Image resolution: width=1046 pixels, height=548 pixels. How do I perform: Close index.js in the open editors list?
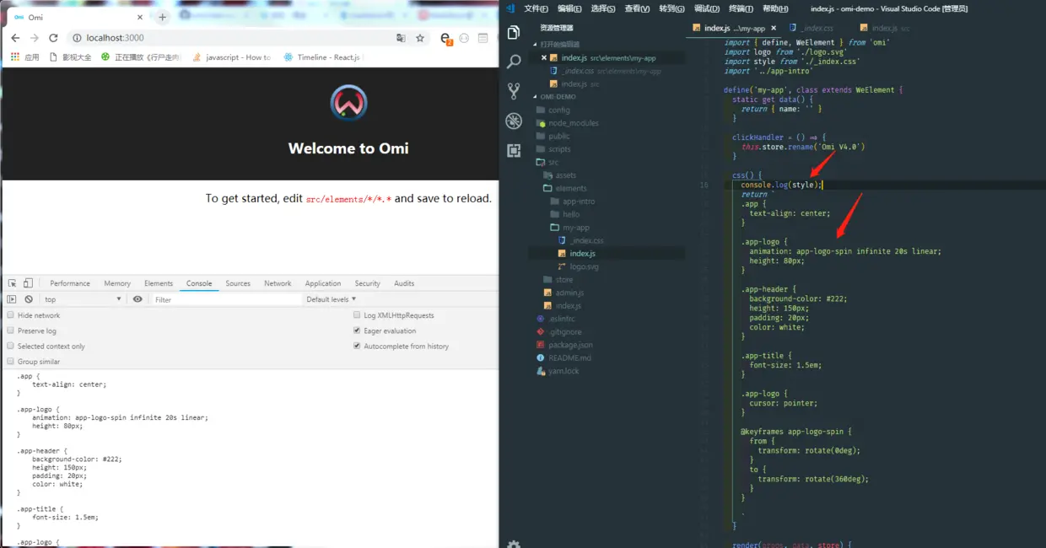click(544, 57)
